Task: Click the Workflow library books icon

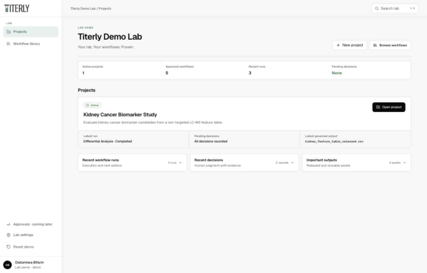Action: tap(9, 44)
